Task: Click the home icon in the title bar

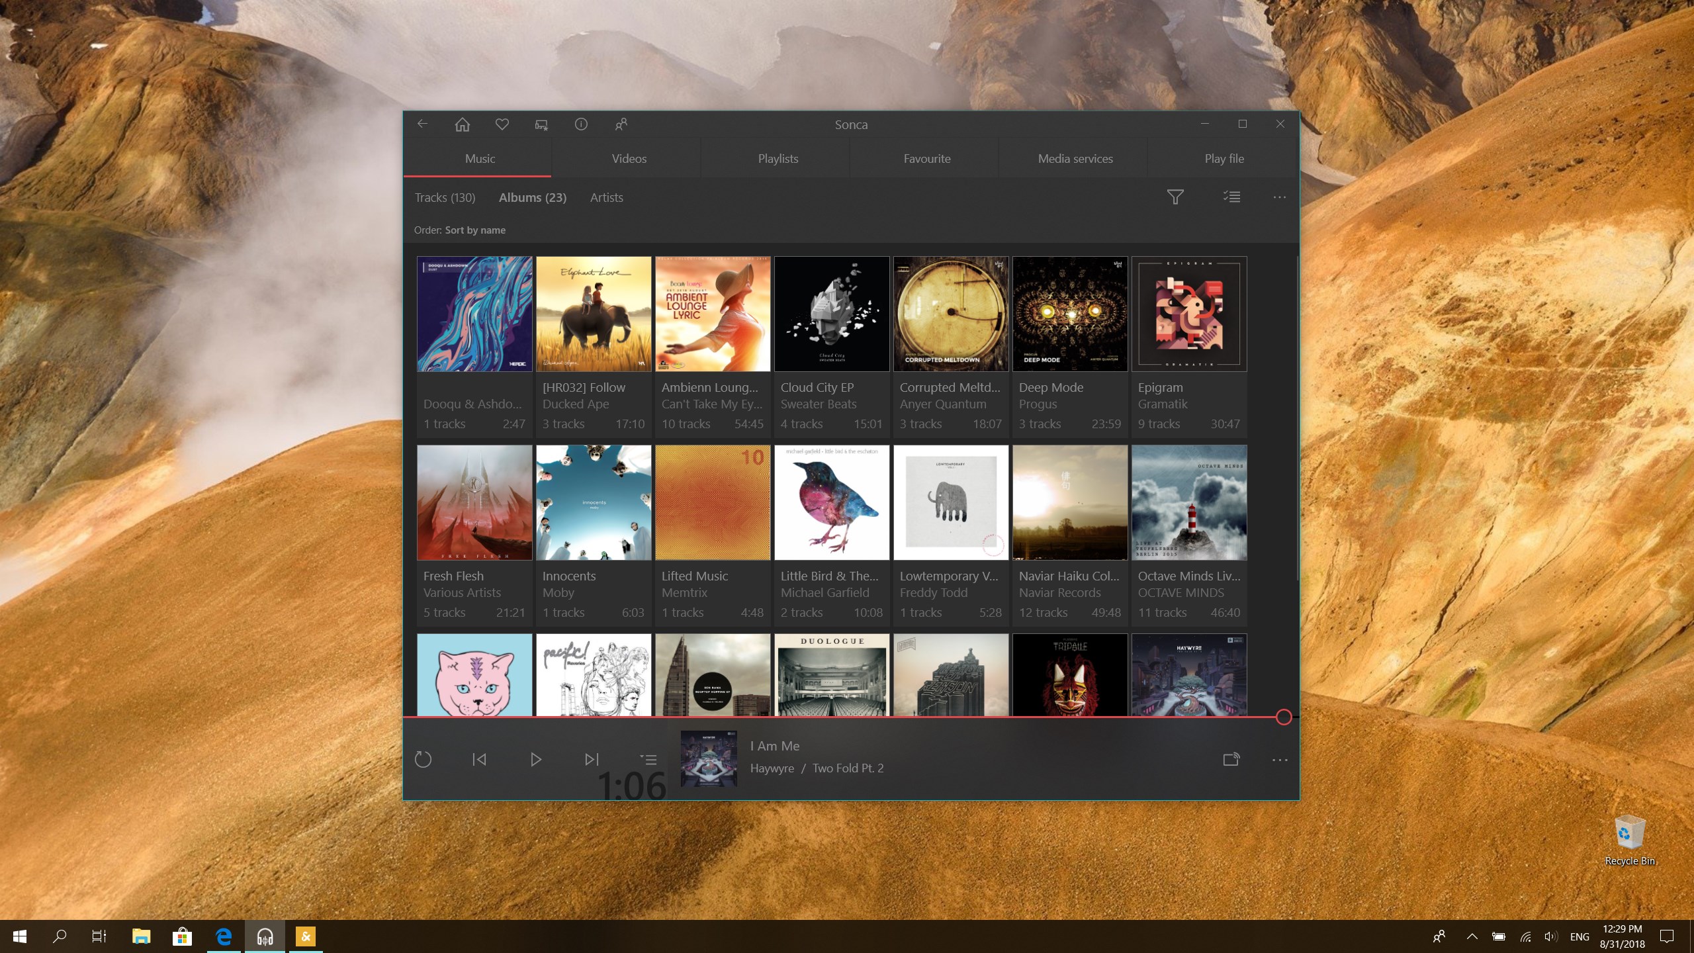Action: pos(461,124)
